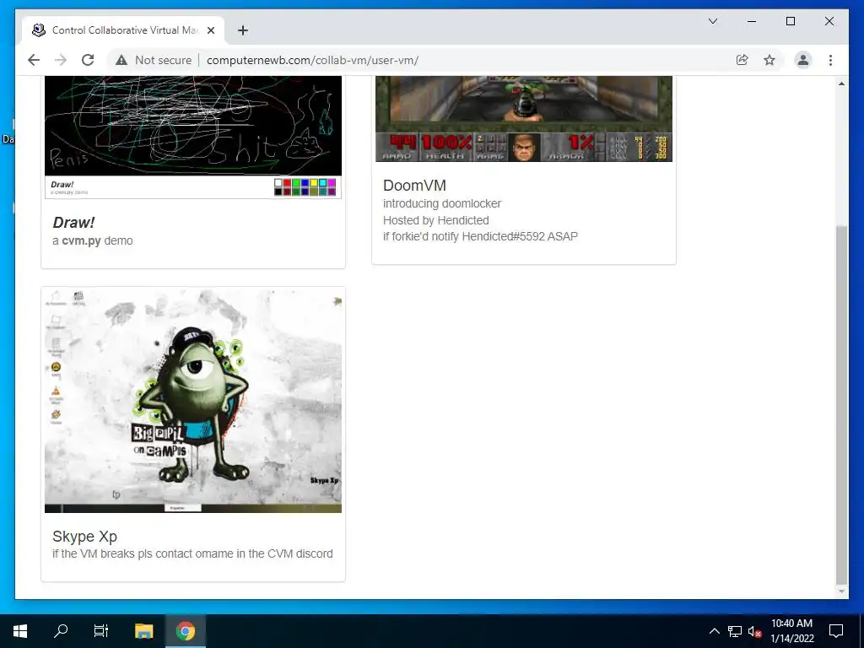The image size is (864, 648).
Task: Click the 'Hosted by Hendicted' text
Action: pyautogui.click(x=436, y=220)
